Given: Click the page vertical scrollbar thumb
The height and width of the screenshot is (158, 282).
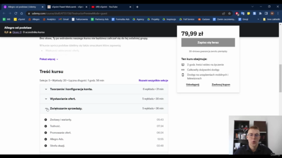Looking at the screenshot, I should point(280,79).
